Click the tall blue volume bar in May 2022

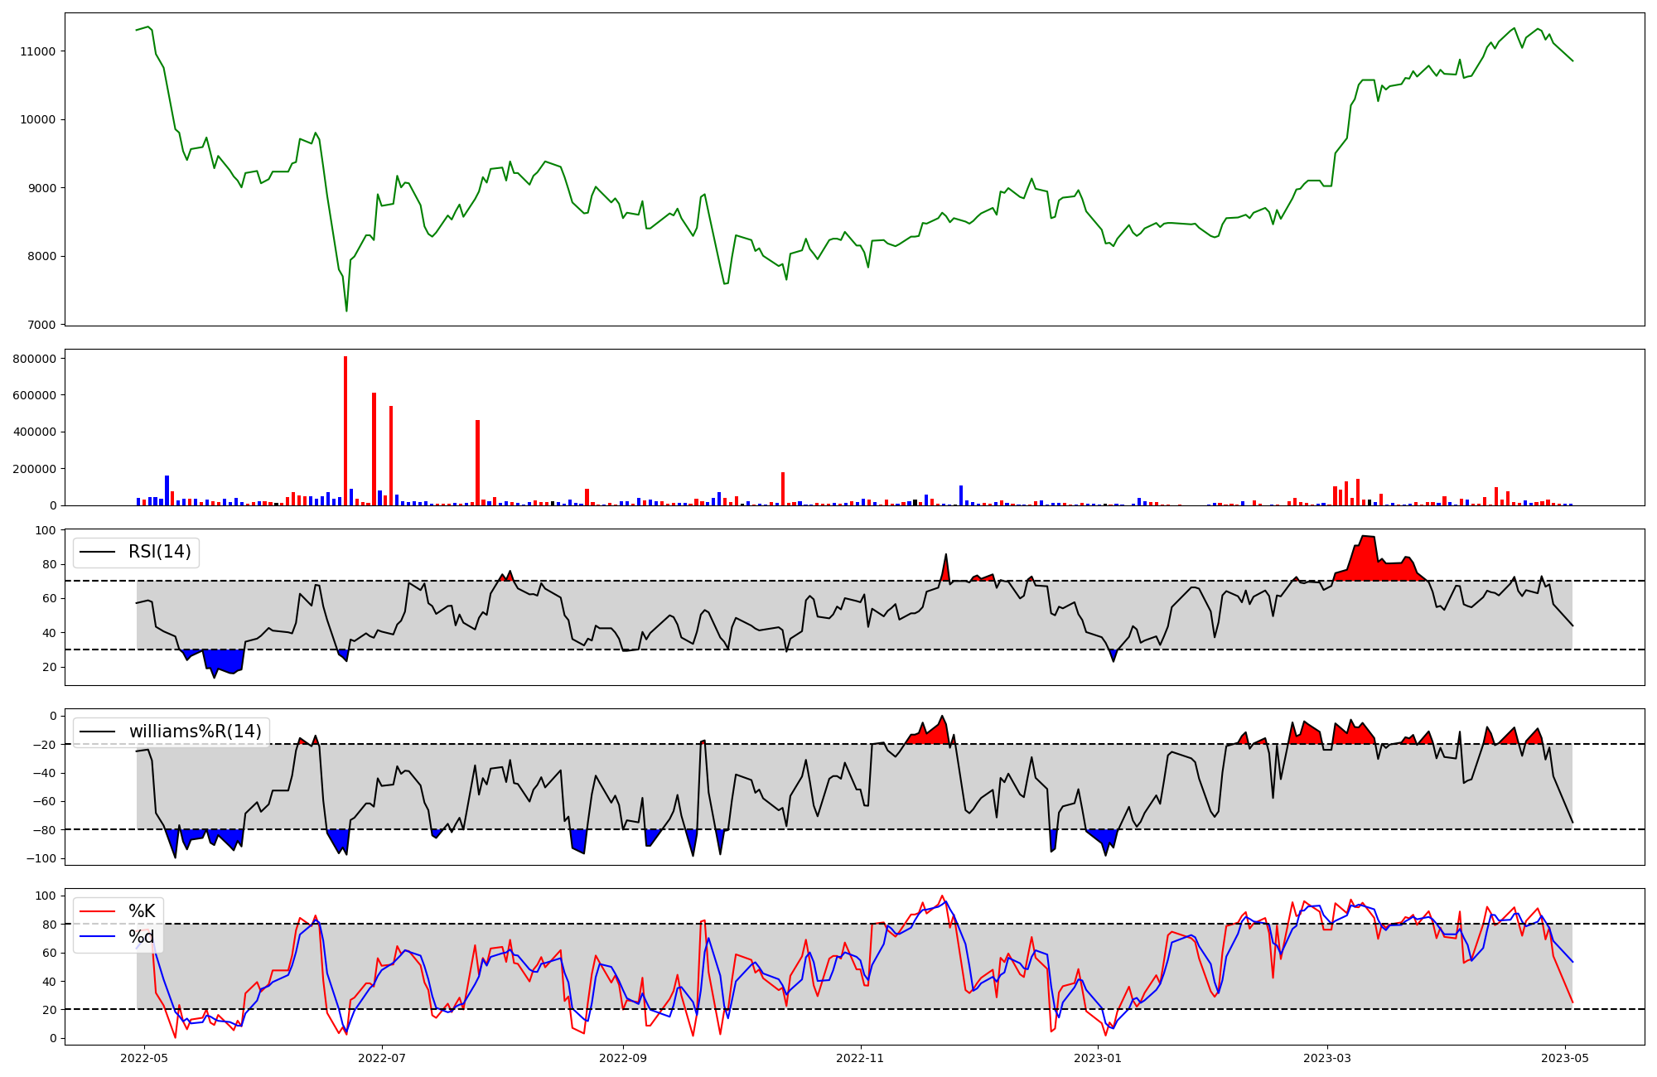pyautogui.click(x=167, y=490)
